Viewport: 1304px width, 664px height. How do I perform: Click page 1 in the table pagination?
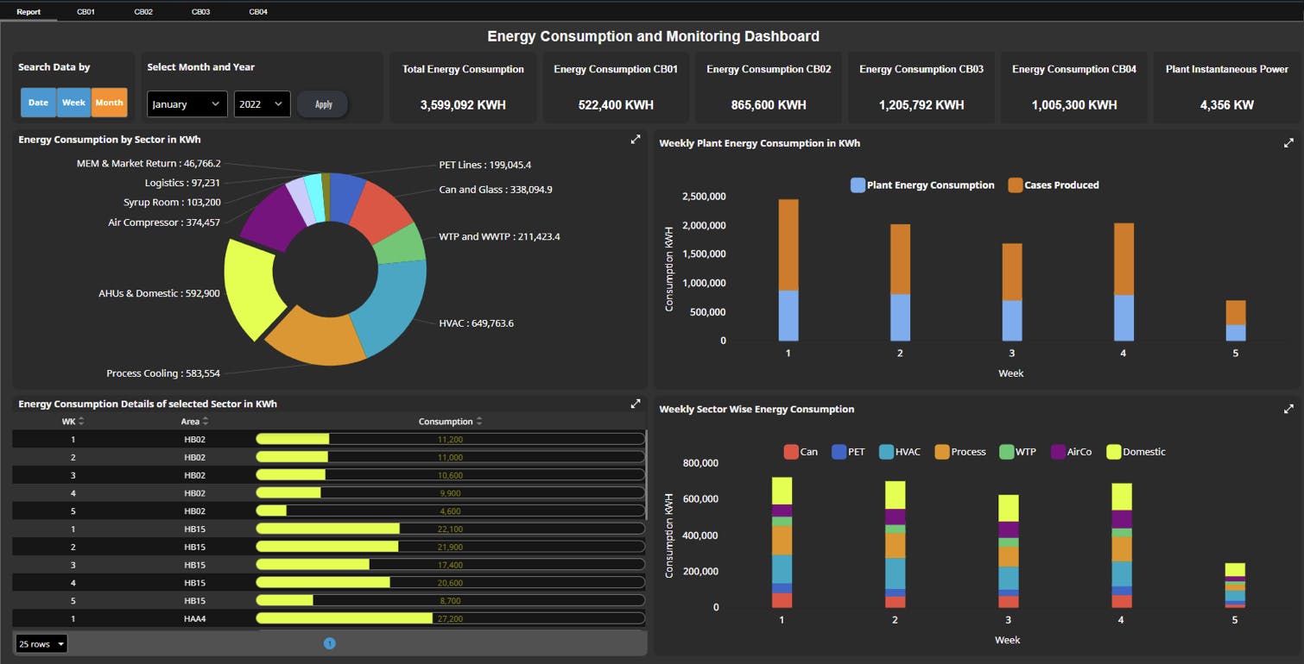click(330, 642)
